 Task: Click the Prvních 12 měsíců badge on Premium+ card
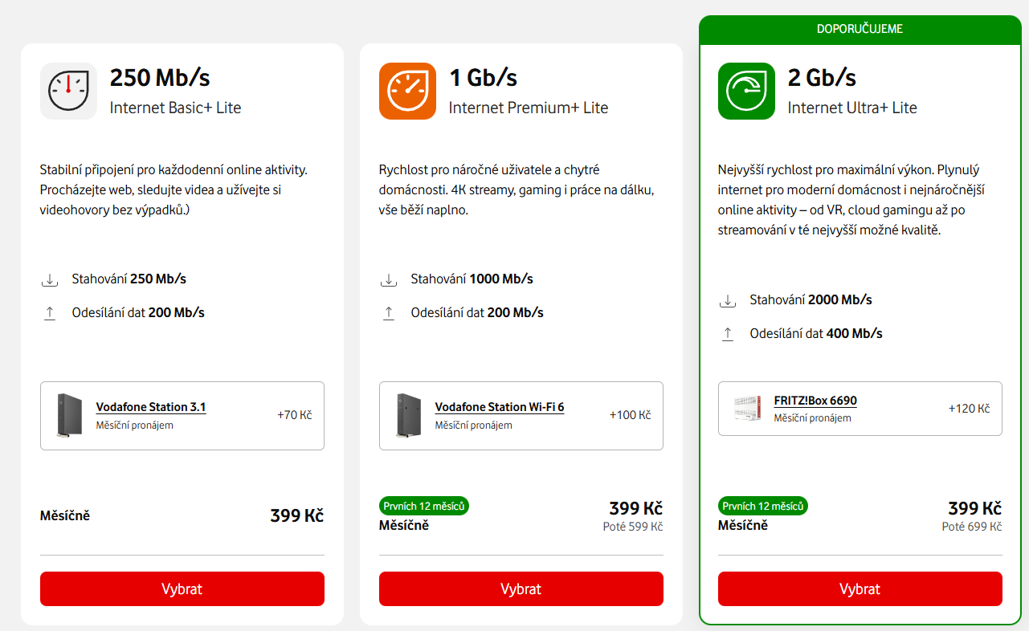pyautogui.click(x=424, y=506)
